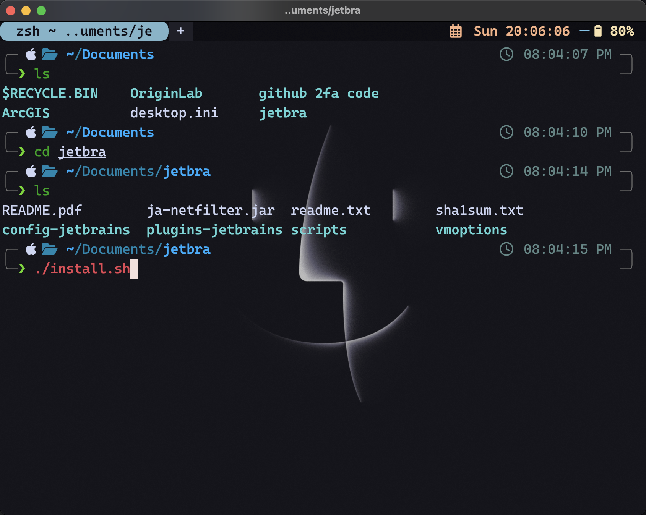
Task: Click the 08:04:15 PM timestamp
Action: click(x=568, y=249)
